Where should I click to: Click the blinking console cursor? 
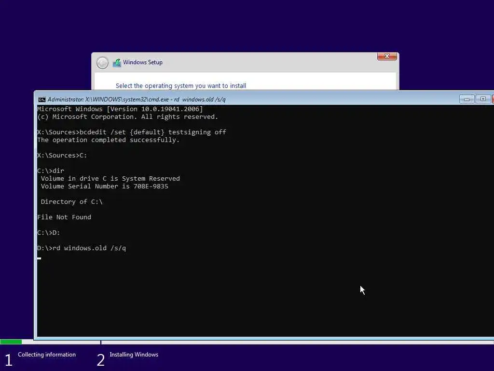tap(39, 258)
